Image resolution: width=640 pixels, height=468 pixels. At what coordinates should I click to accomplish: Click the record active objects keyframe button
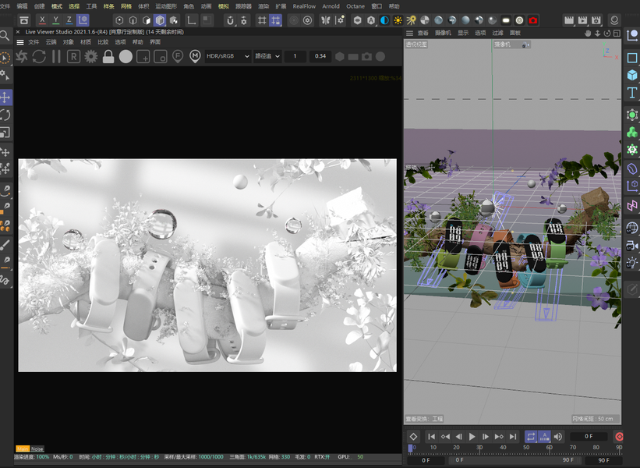413,437
